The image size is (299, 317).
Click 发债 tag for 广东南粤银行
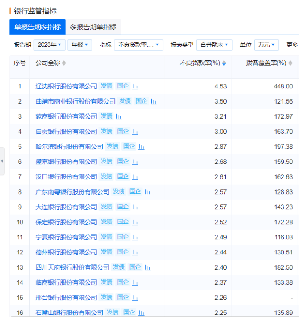pyautogui.click(x=119, y=191)
